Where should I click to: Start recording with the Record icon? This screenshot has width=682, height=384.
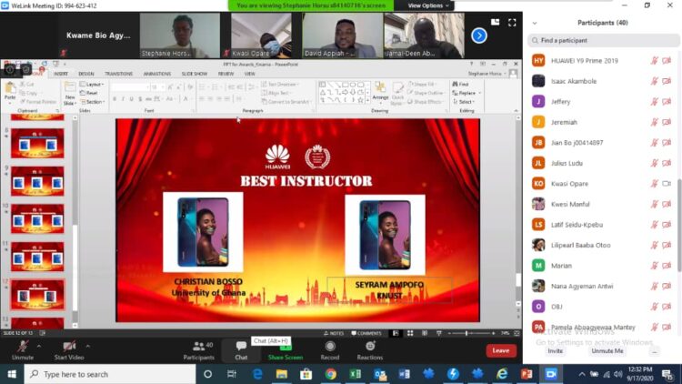[329, 347]
